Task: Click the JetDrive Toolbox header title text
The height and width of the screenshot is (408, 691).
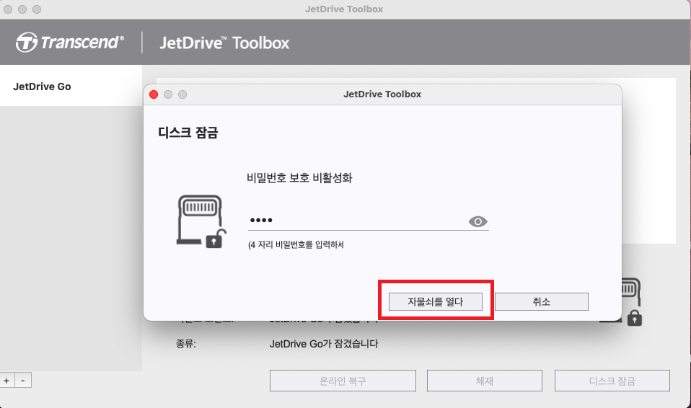Action: click(224, 43)
